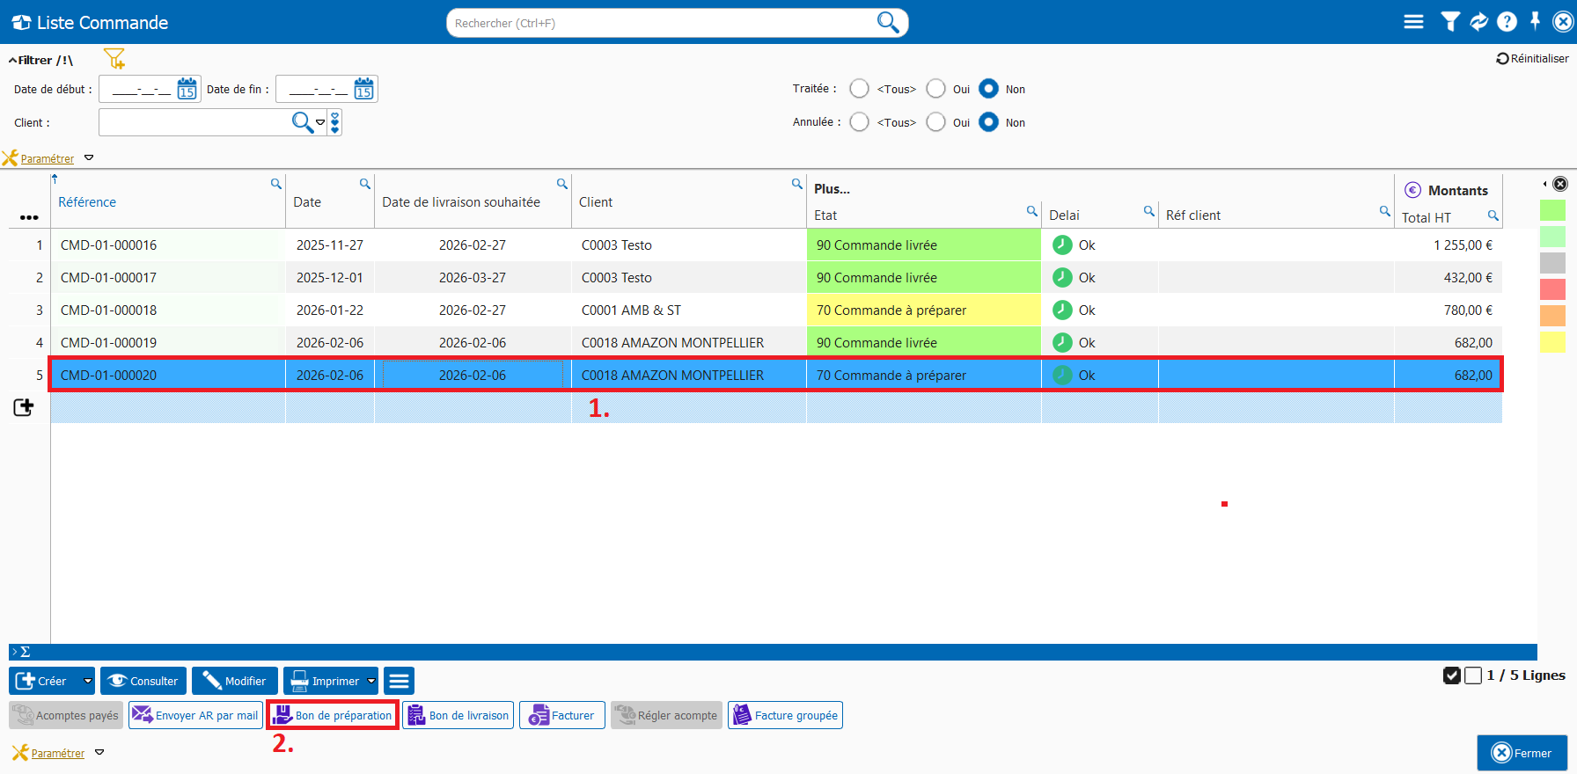Viewport: 1577px width, 774px height.
Task: Click the pin icon in the title bar
Action: click(1535, 22)
